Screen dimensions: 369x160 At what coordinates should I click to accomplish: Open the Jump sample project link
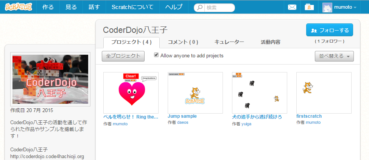point(182,116)
